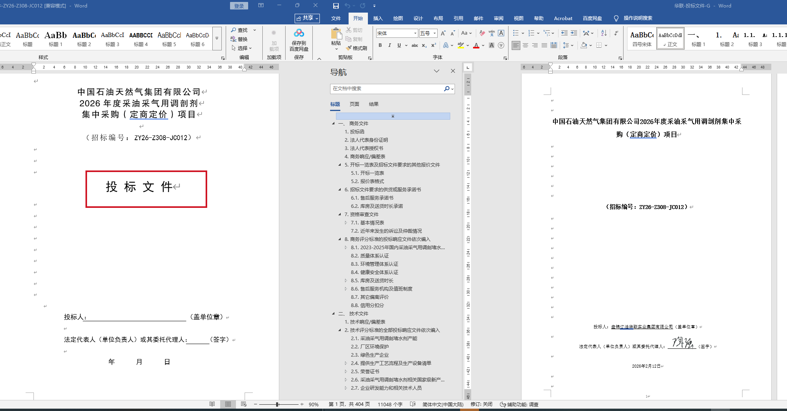Sort paragraphs with the A-Z icon

(604, 33)
